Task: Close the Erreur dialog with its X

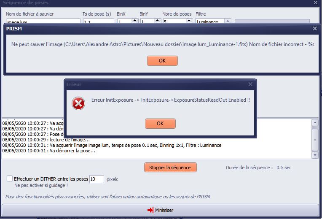Action: (x=250, y=84)
